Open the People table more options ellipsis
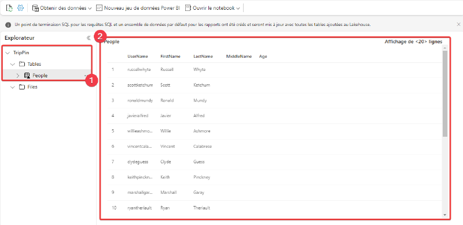This screenshot has width=463, height=225. (x=86, y=76)
